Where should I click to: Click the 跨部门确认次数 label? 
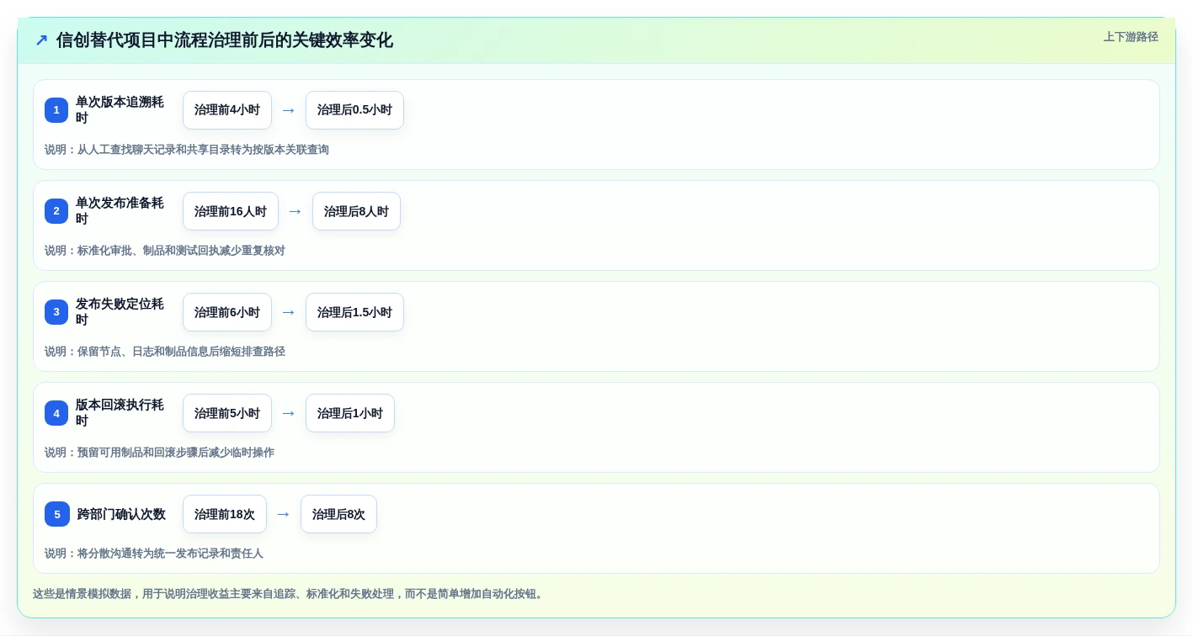pos(121,514)
